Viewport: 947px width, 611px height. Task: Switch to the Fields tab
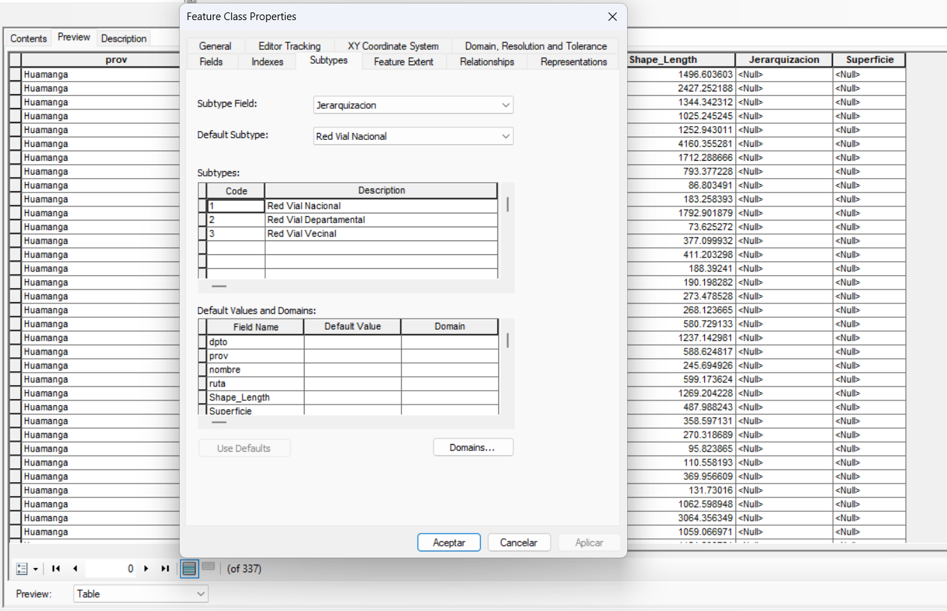tap(211, 62)
